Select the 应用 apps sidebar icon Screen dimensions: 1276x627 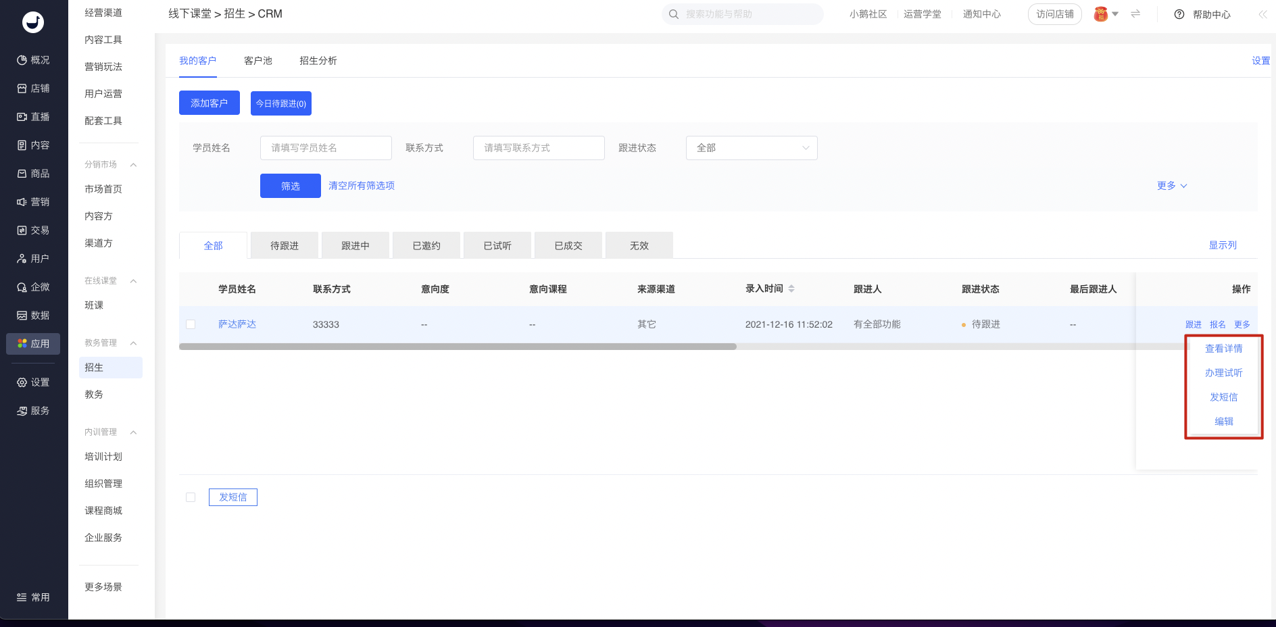tap(22, 344)
